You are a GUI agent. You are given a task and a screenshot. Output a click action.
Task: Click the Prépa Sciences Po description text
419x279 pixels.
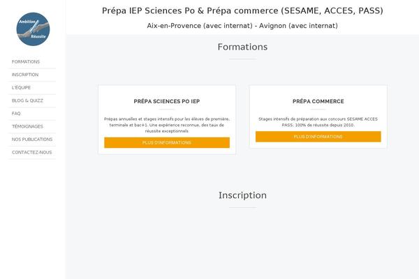coord(167,125)
